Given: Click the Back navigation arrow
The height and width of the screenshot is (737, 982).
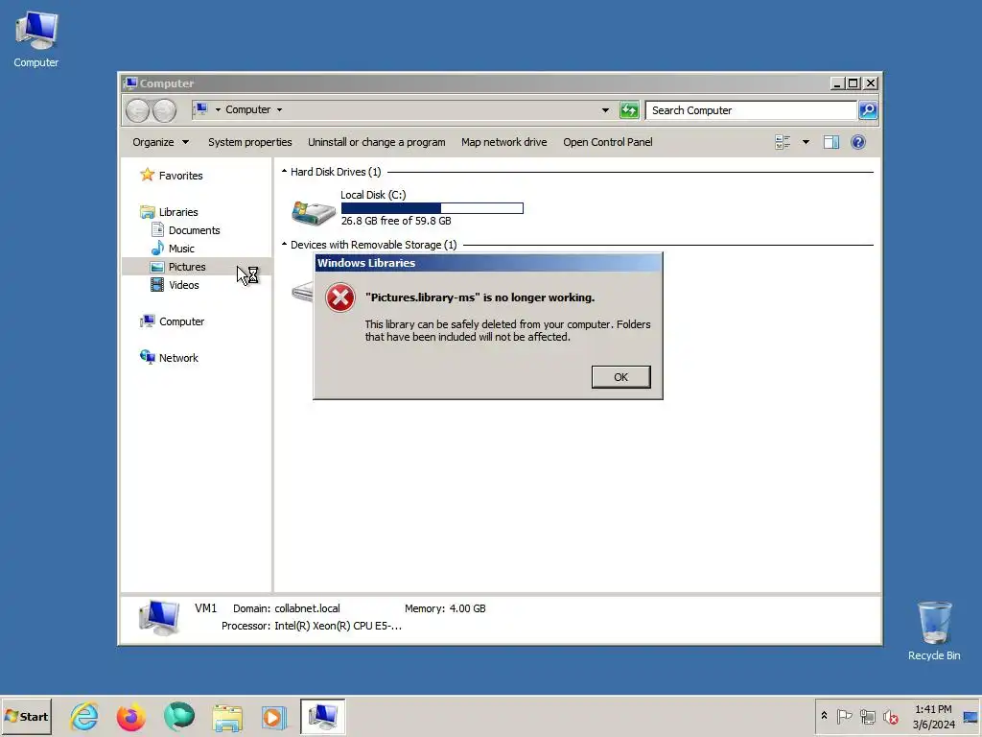Looking at the screenshot, I should pyautogui.click(x=137, y=110).
